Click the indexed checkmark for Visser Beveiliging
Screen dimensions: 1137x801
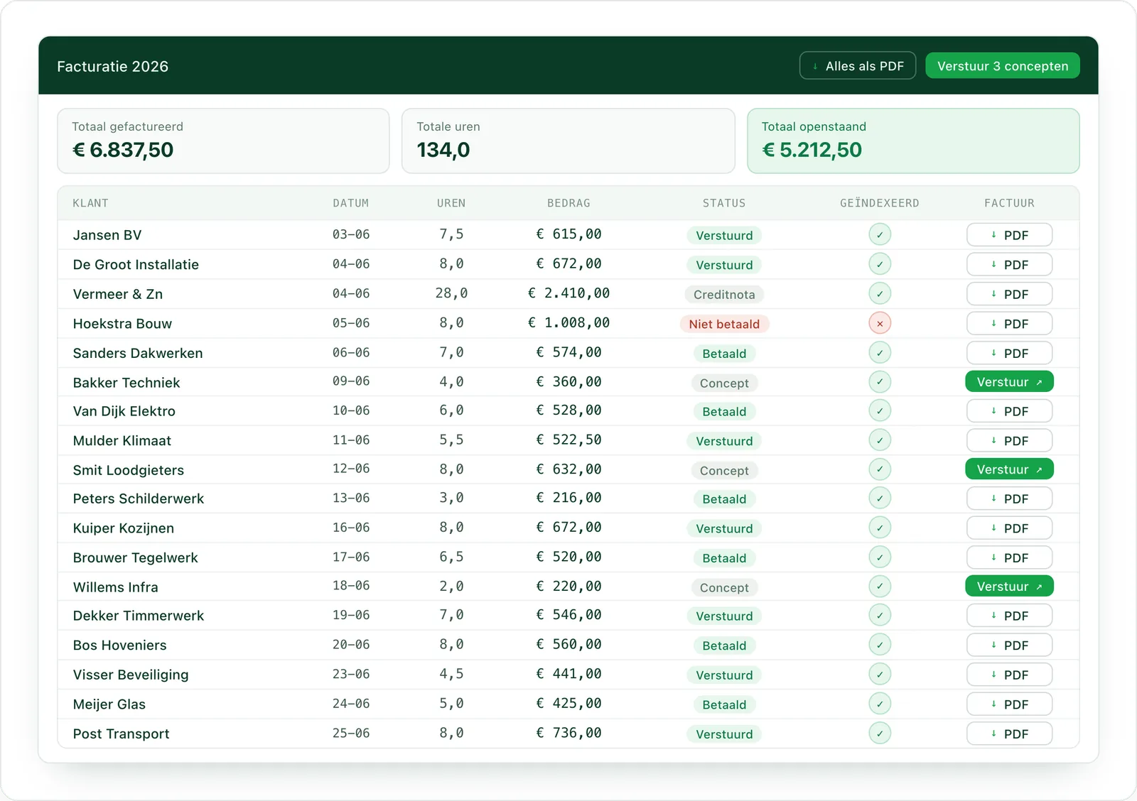tap(880, 675)
